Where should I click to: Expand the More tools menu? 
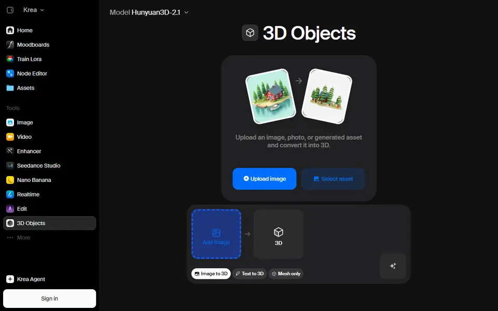point(19,238)
